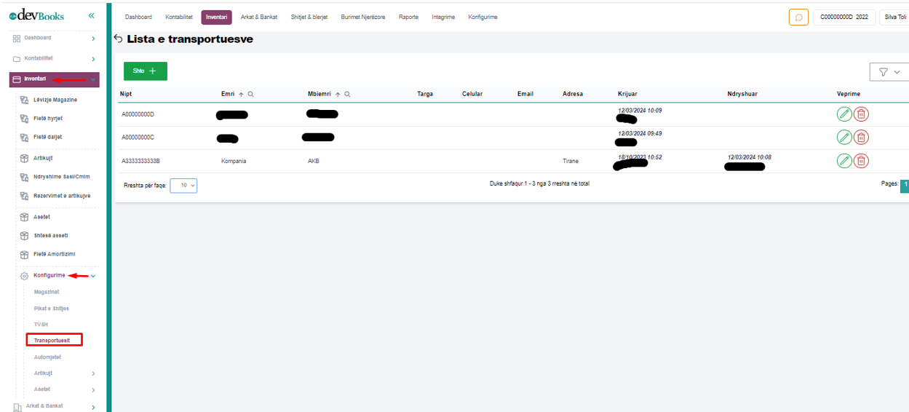Screen dimensions: 909x412
Task: Click the C00000000D 2022 company selector
Action: click(x=844, y=17)
